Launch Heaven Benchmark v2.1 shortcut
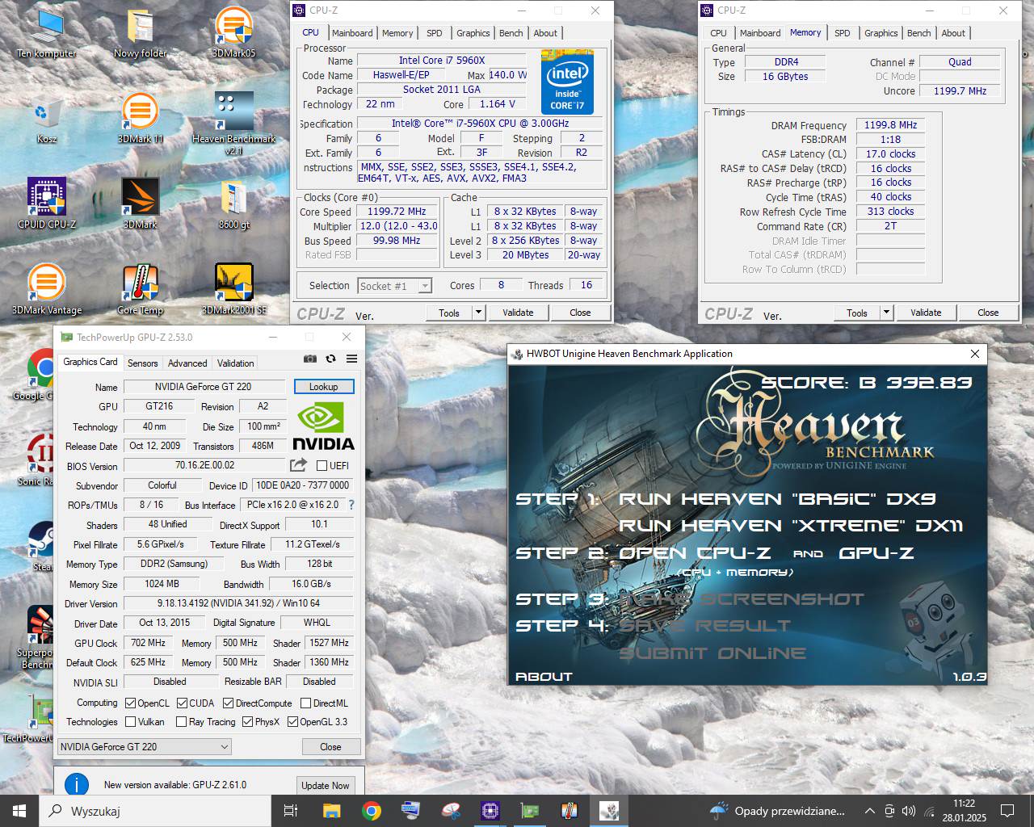 tap(234, 124)
